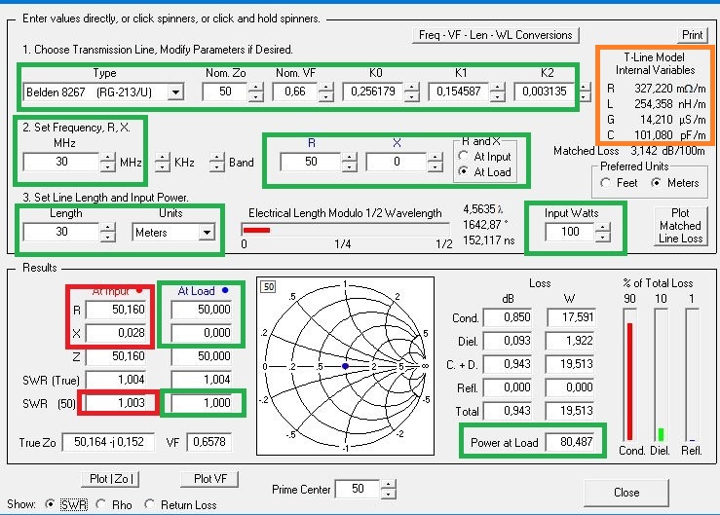The height and width of the screenshot is (515, 720).
Task: Adjust the K1 spinner
Action: 497,92
